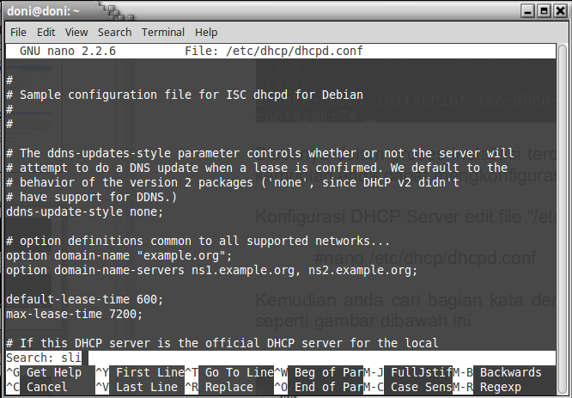Click the Get Help shortcut label
This screenshot has height=398, width=572.
pyautogui.click(x=53, y=373)
